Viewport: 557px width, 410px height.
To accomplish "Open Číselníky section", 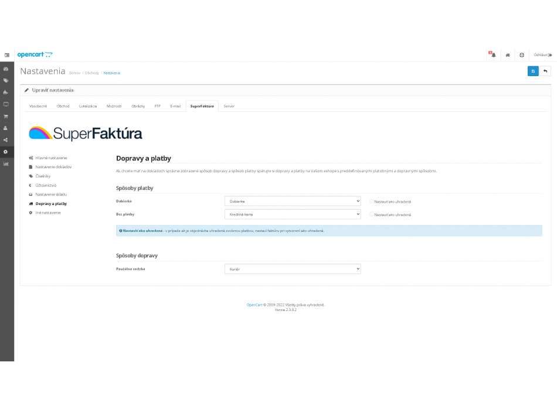I will pos(39,176).
